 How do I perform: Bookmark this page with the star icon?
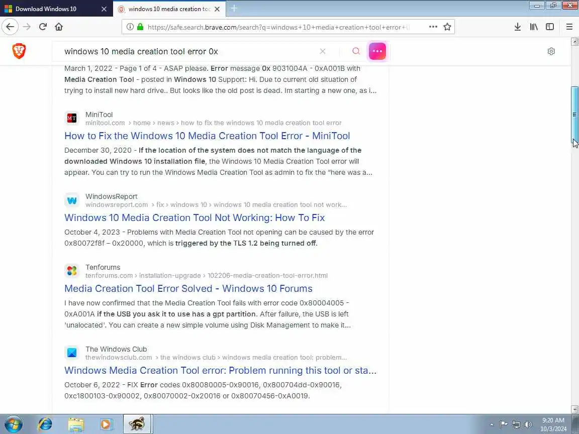click(x=447, y=27)
